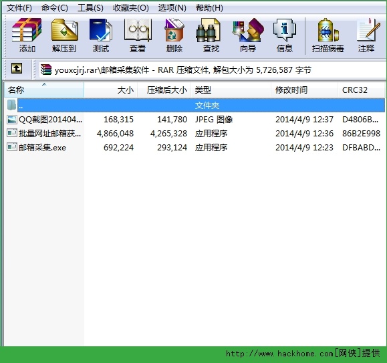Select the QQ截图 JPEG image file
This screenshot has width=387, height=363.
coord(195,120)
